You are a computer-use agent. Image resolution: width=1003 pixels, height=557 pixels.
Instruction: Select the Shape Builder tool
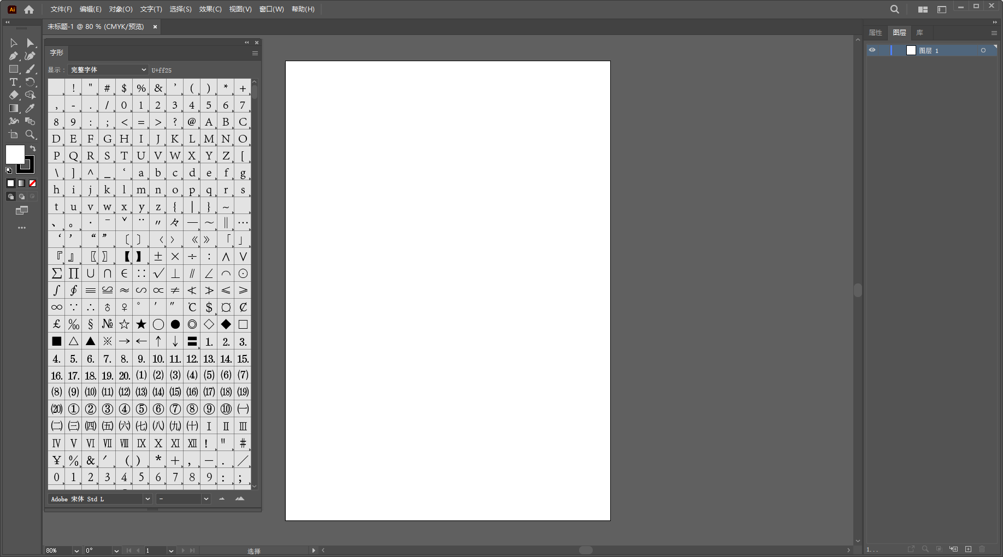click(31, 96)
